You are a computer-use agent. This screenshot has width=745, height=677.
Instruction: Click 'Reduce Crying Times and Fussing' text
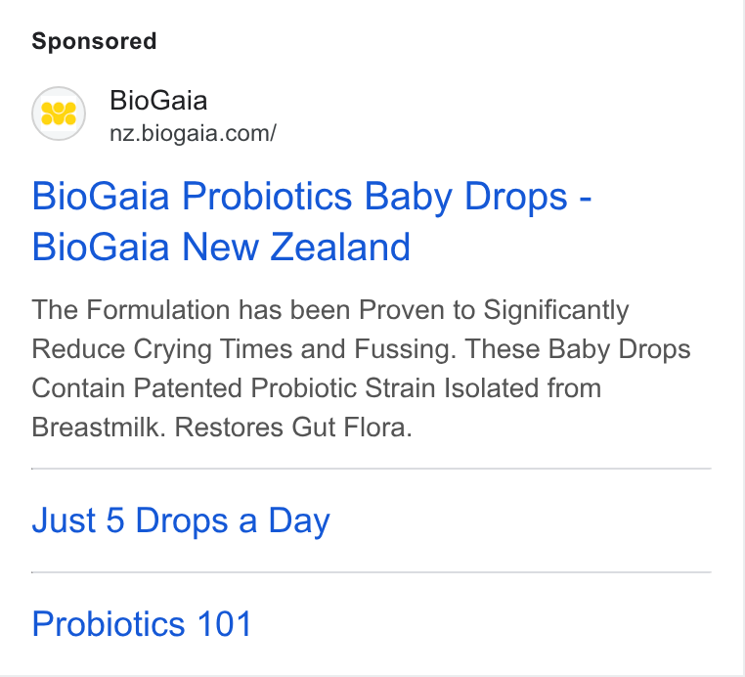[240, 349]
